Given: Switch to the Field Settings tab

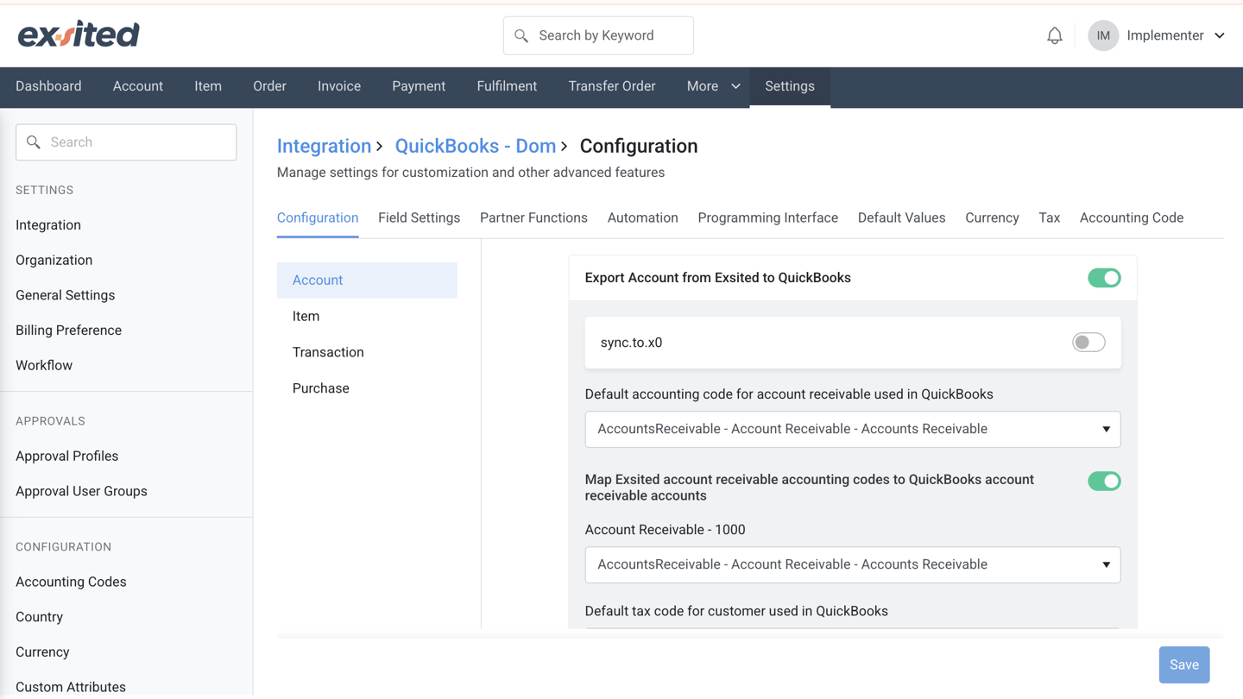Looking at the screenshot, I should click(x=419, y=217).
